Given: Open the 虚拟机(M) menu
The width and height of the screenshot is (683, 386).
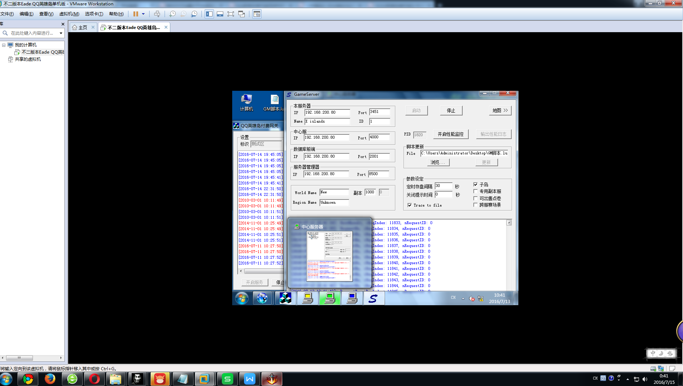Looking at the screenshot, I should (x=69, y=14).
